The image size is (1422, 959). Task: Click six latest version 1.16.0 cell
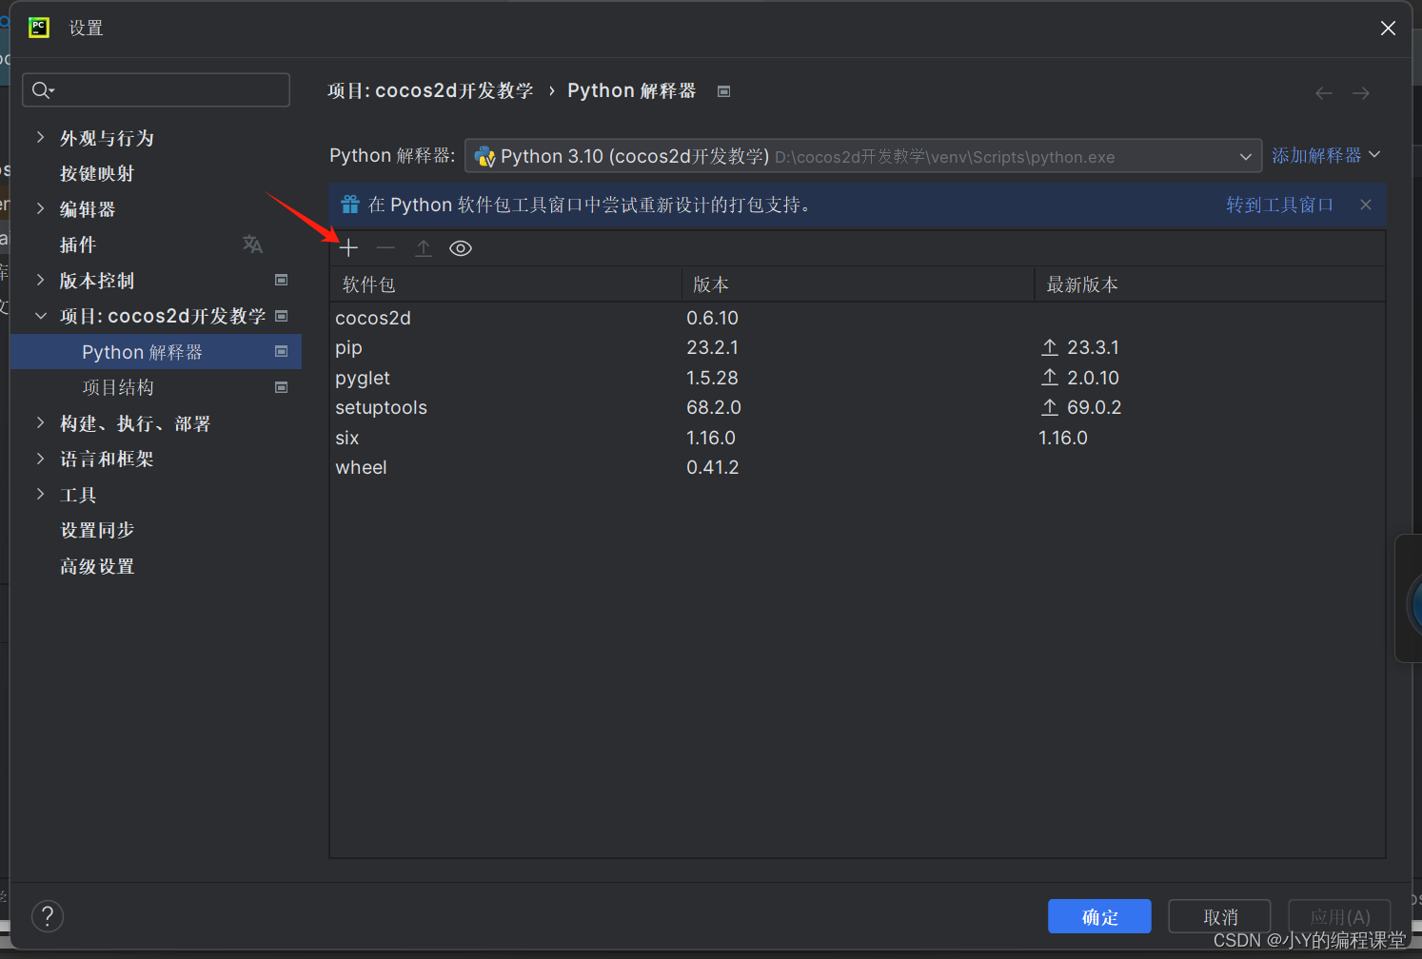click(x=1063, y=438)
